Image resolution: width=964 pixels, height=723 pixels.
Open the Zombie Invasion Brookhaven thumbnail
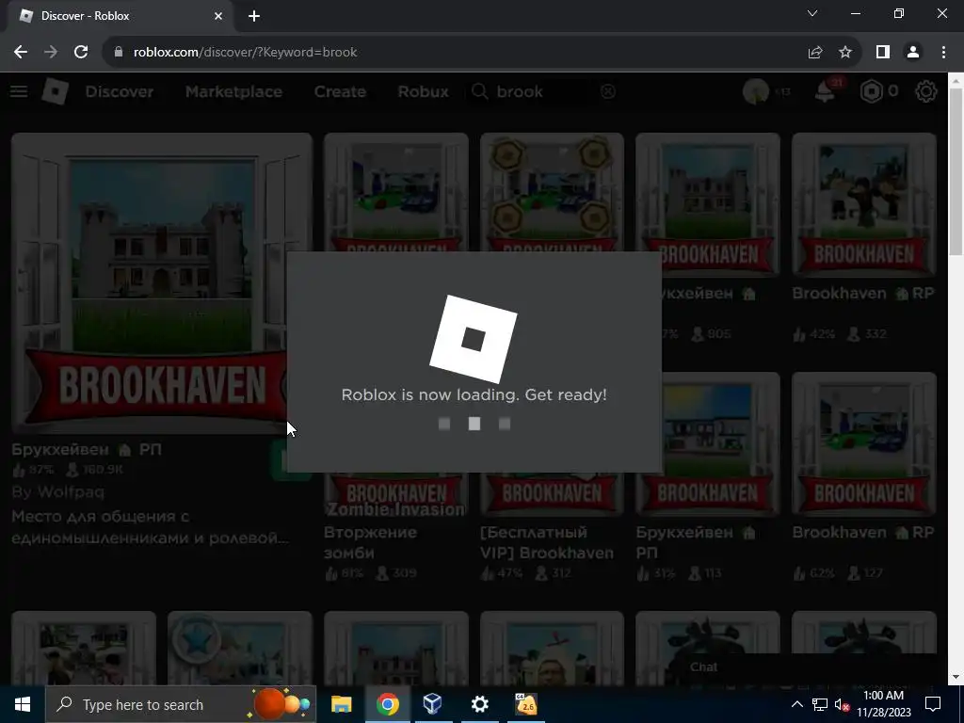[x=396, y=493]
